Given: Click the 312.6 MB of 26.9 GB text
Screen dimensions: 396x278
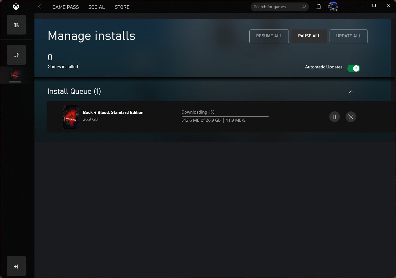Looking at the screenshot, I should pyautogui.click(x=201, y=120).
